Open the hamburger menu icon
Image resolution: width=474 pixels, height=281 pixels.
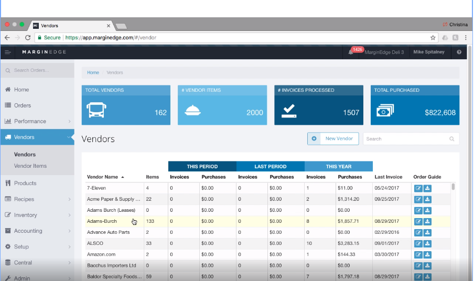click(x=8, y=52)
